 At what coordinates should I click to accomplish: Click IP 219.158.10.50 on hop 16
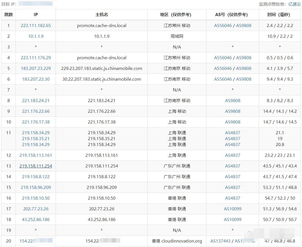coord(36,198)
